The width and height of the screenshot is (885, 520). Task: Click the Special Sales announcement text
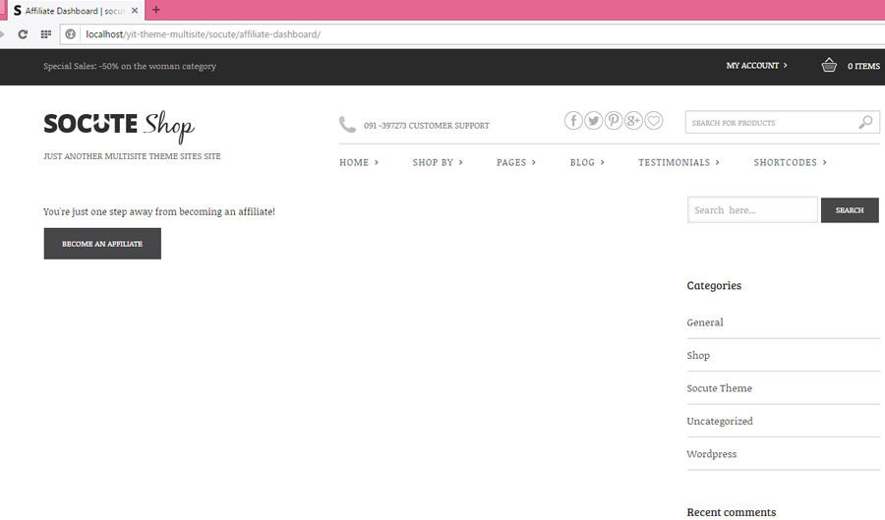click(130, 66)
